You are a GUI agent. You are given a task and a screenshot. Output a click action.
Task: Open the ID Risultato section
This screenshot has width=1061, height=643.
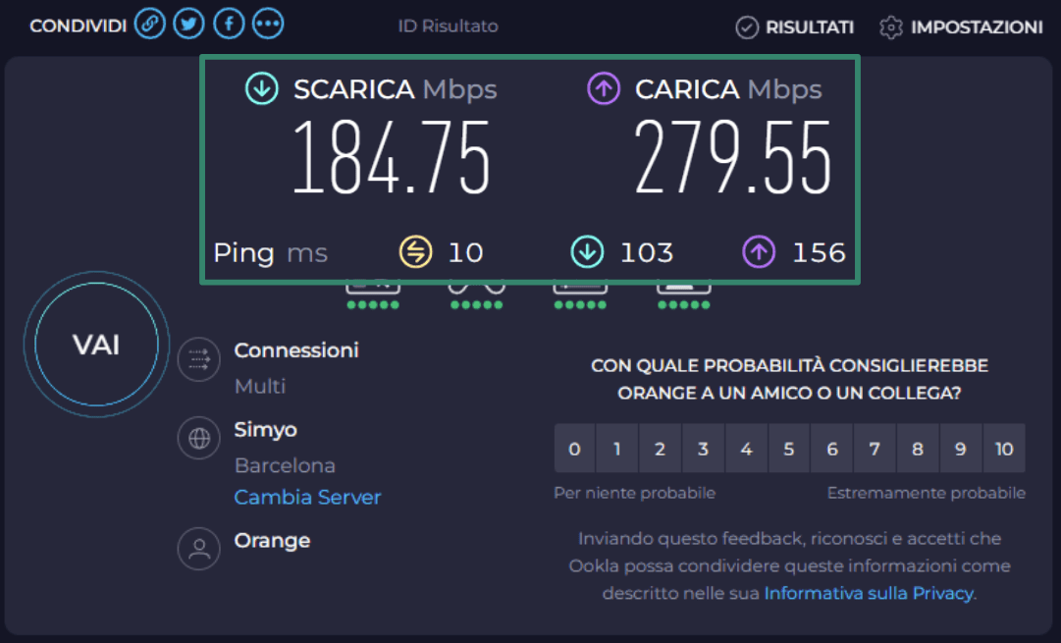[x=448, y=27]
